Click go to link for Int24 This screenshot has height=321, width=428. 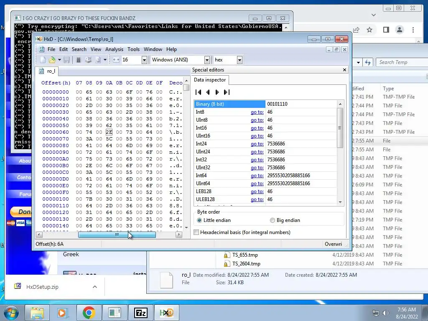(x=257, y=144)
